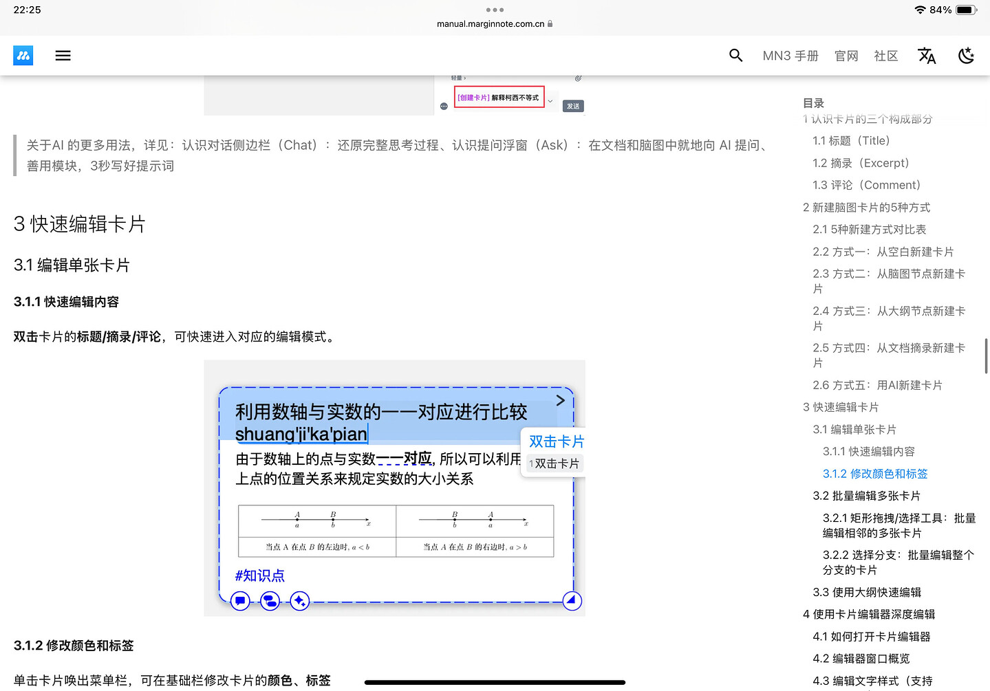Go to 4.2 编辑器窗口概览
Image resolution: width=990 pixels, height=691 pixels.
(861, 659)
